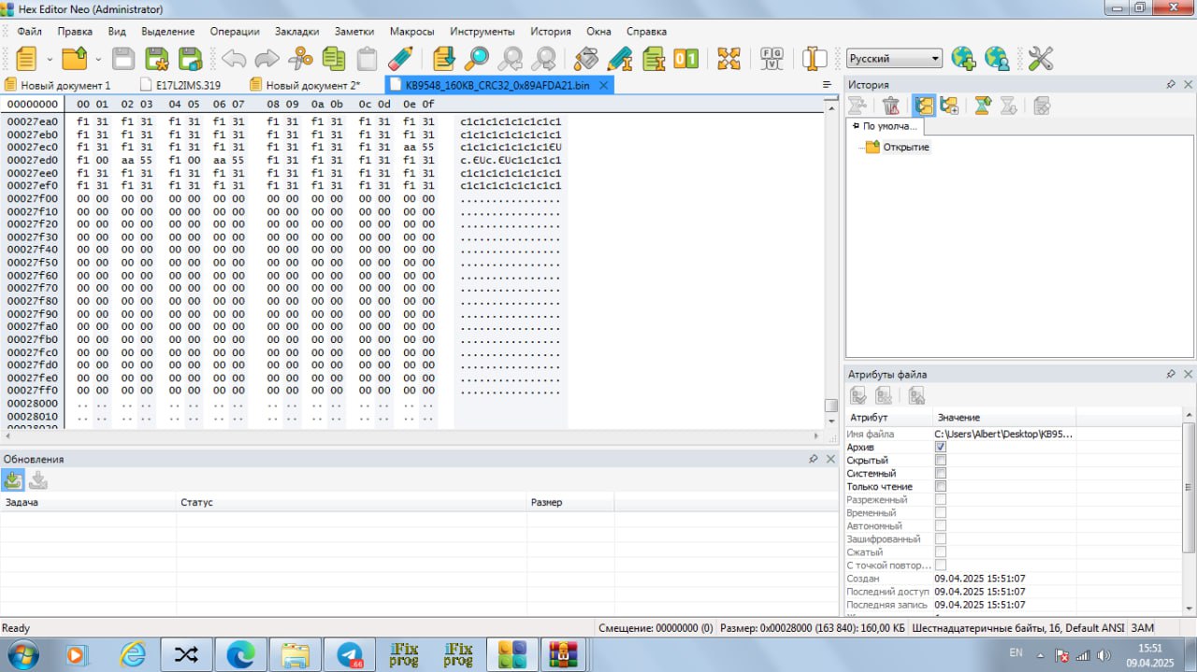
Task: Click the Windows Start button
Action: click(22, 654)
